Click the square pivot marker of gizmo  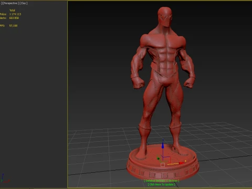click(163, 165)
